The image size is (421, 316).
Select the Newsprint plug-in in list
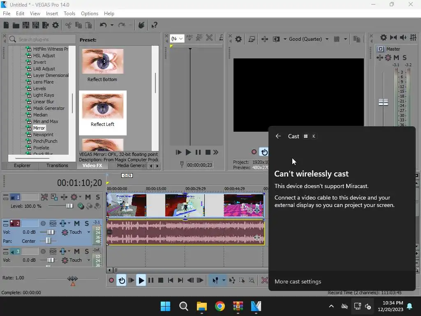pos(43,135)
